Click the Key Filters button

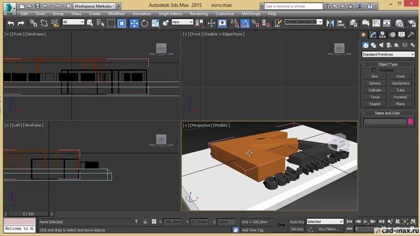coord(328,229)
